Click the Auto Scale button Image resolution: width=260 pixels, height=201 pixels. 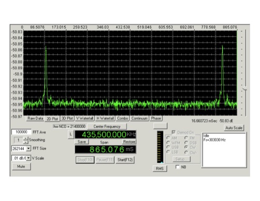tap(234, 128)
